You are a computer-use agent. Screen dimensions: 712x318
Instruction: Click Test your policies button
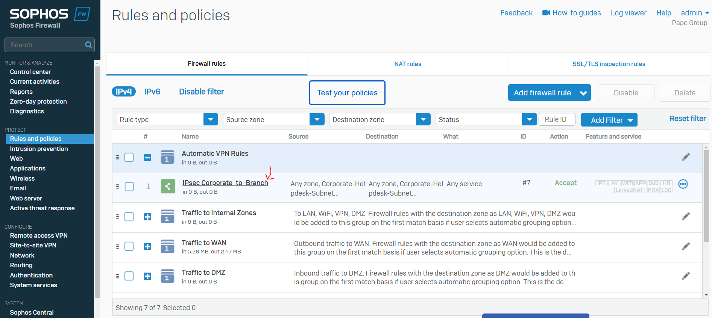[x=347, y=93]
